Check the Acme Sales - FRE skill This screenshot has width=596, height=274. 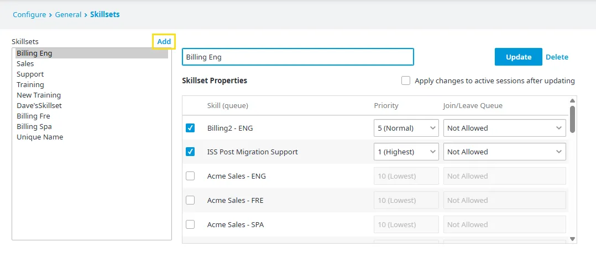pyautogui.click(x=190, y=200)
